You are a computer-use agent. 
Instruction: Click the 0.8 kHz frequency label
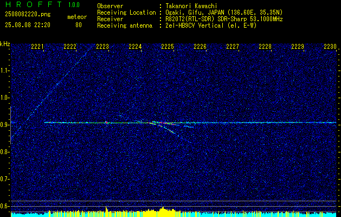coord(4,152)
